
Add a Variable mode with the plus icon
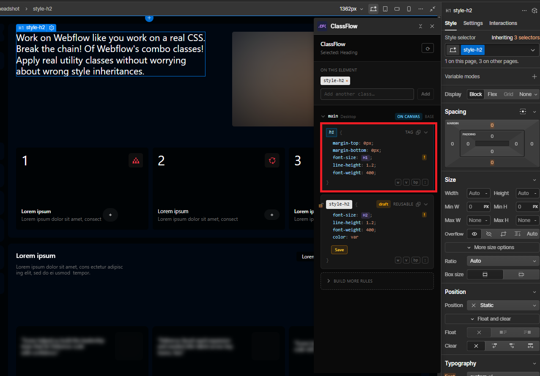(534, 77)
